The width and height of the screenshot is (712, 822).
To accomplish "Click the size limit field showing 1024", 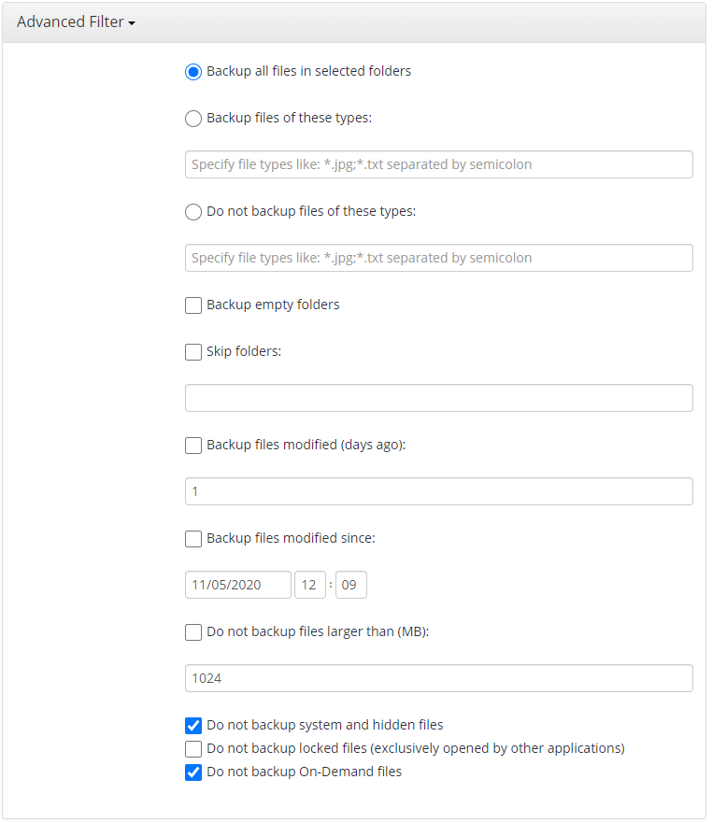I will coord(439,678).
